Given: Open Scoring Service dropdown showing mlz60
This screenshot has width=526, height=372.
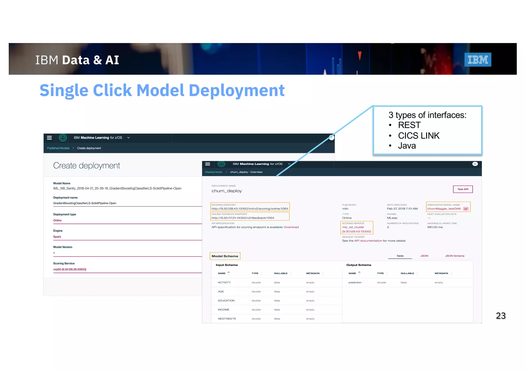Looking at the screenshot, I should [127, 269].
